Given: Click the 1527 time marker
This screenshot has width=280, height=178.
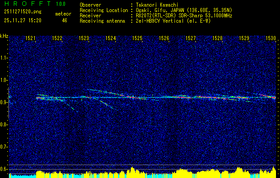Looking at the screenshot, I should pyautogui.click(x=191, y=38).
